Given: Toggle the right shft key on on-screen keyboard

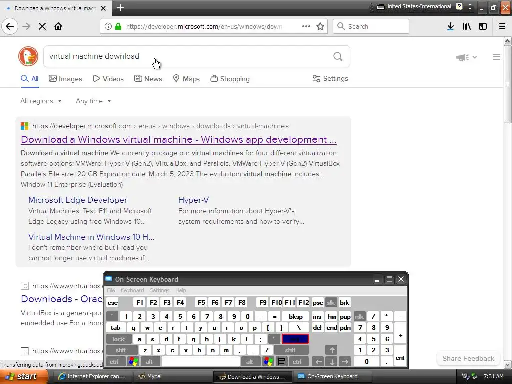Looking at the screenshot, I should pyautogui.click(x=290, y=350).
